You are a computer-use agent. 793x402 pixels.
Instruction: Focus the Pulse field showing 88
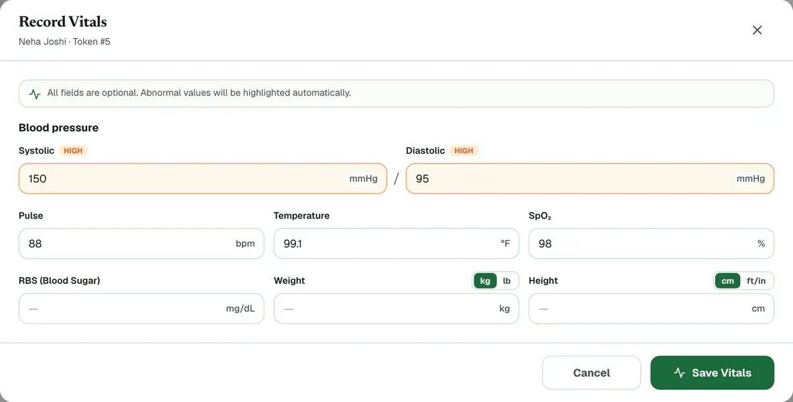(x=141, y=244)
